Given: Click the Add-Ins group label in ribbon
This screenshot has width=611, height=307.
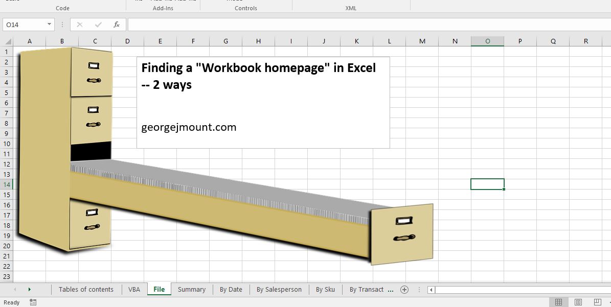Looking at the screenshot, I should point(163,8).
